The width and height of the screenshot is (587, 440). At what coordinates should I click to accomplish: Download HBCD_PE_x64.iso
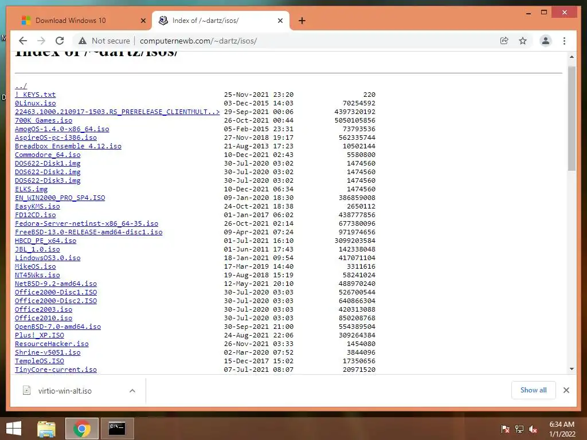tap(46, 241)
